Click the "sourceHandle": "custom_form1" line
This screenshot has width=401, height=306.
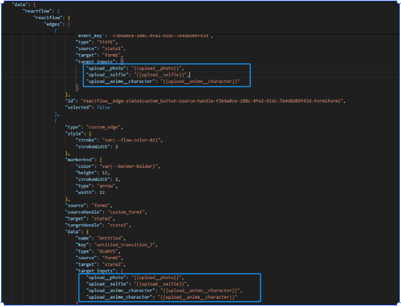(106, 212)
